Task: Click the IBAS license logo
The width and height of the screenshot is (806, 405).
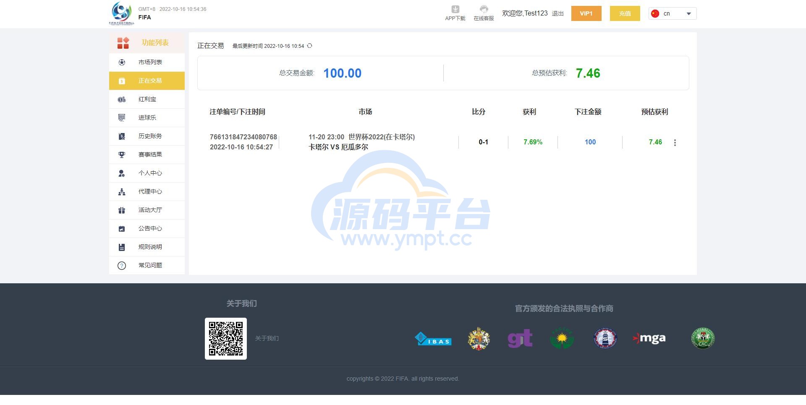Action: [433, 339]
